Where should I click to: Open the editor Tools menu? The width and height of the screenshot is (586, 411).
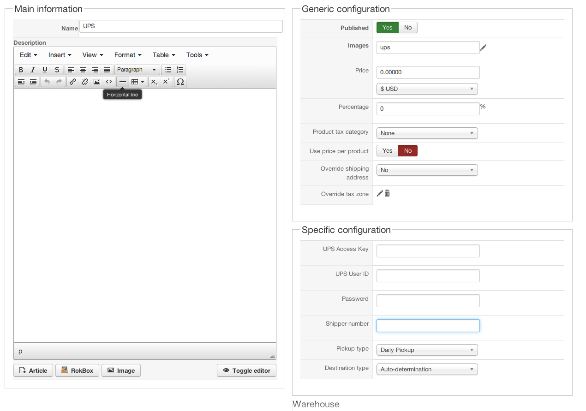coord(197,55)
